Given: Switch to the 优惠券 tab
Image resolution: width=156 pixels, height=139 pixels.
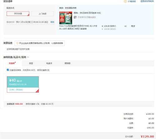Looking at the screenshot, I should (x=12, y=63).
